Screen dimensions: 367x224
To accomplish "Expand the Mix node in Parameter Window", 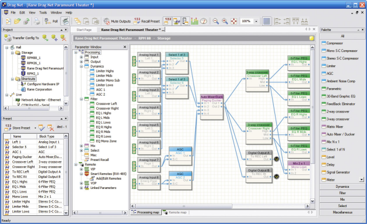I will [x=81, y=146].
